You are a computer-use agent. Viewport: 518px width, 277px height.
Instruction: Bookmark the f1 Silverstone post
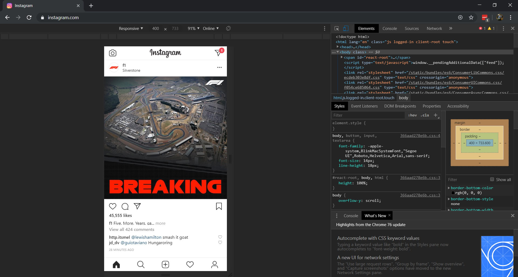(219, 206)
